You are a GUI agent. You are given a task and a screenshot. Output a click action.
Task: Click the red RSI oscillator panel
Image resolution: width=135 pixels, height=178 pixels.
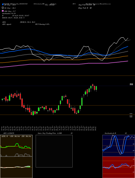coord(119,167)
